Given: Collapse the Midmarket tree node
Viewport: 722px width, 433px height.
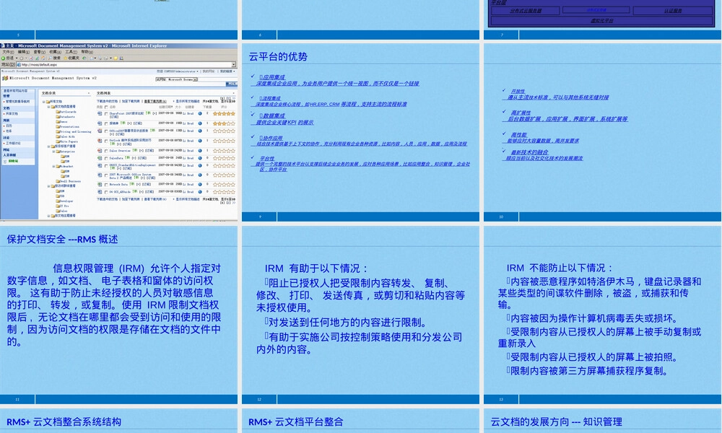Looking at the screenshot, I should click(x=53, y=166).
